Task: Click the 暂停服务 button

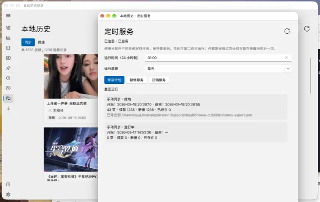Action: [x=137, y=80]
